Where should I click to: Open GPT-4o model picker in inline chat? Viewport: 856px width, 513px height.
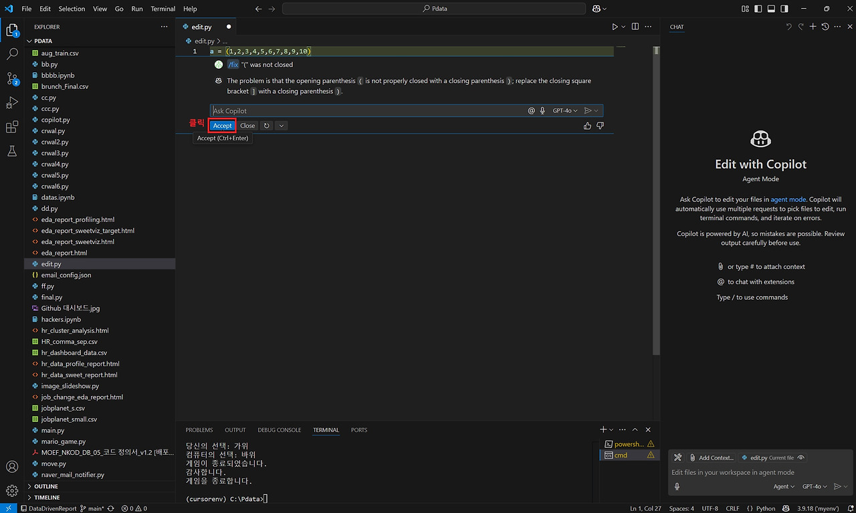pos(565,110)
